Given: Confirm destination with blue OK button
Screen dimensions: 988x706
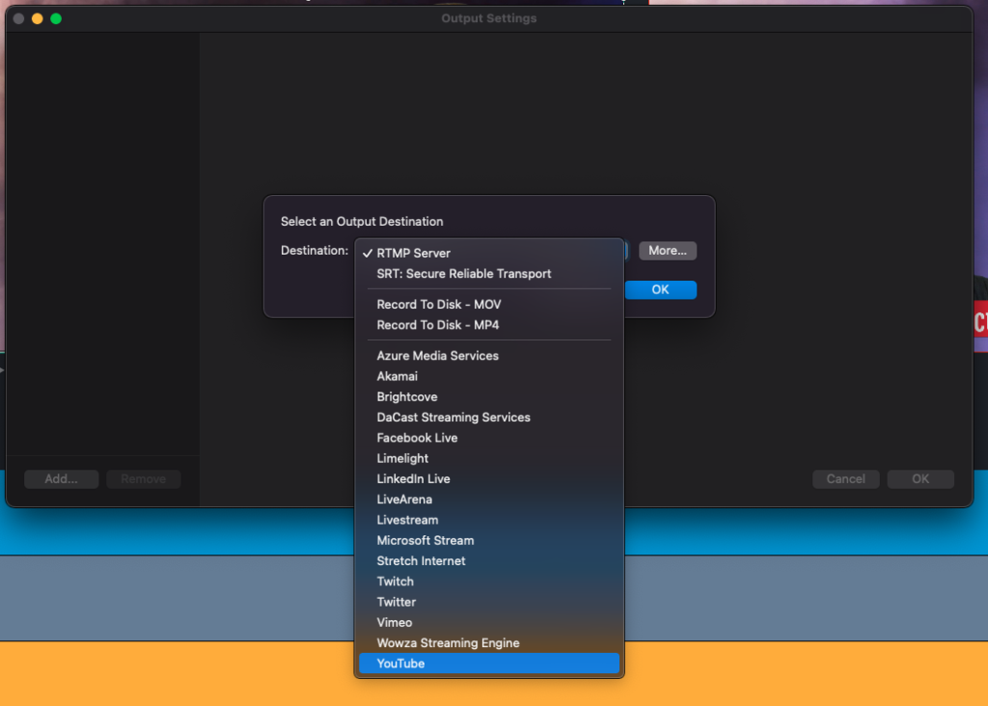Looking at the screenshot, I should [x=660, y=289].
